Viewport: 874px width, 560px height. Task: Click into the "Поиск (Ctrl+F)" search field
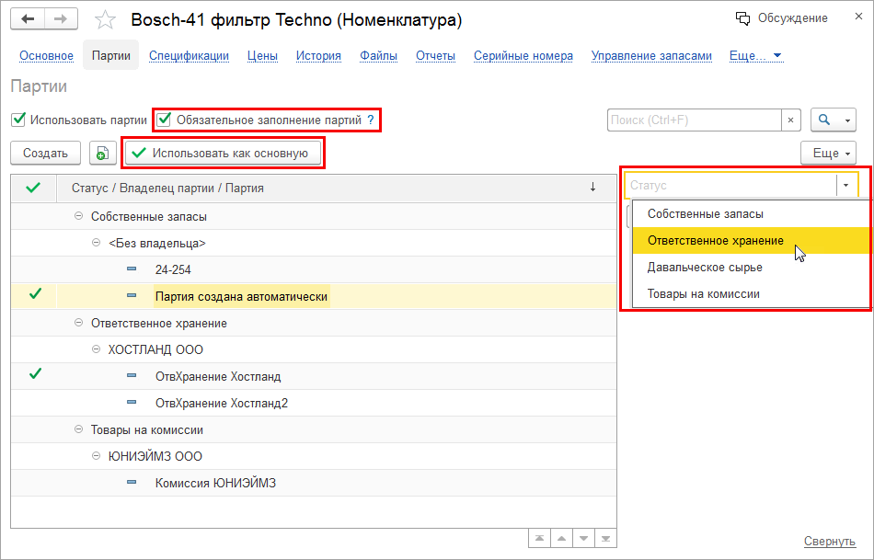[x=694, y=120]
